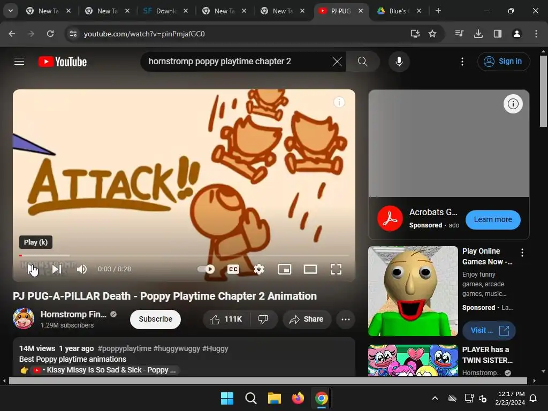Click the #Huggy hashtag
The image size is (548, 411).
(x=215, y=348)
